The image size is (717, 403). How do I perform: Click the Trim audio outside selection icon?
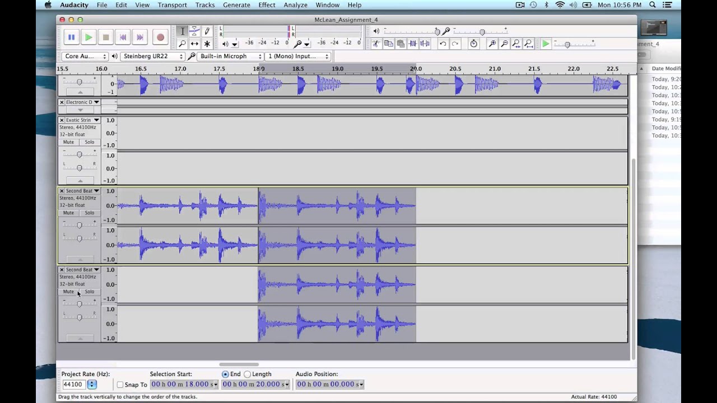click(413, 44)
